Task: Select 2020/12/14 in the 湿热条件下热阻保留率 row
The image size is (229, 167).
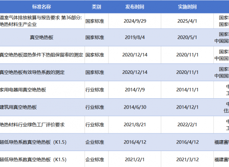Action: pos(135,55)
